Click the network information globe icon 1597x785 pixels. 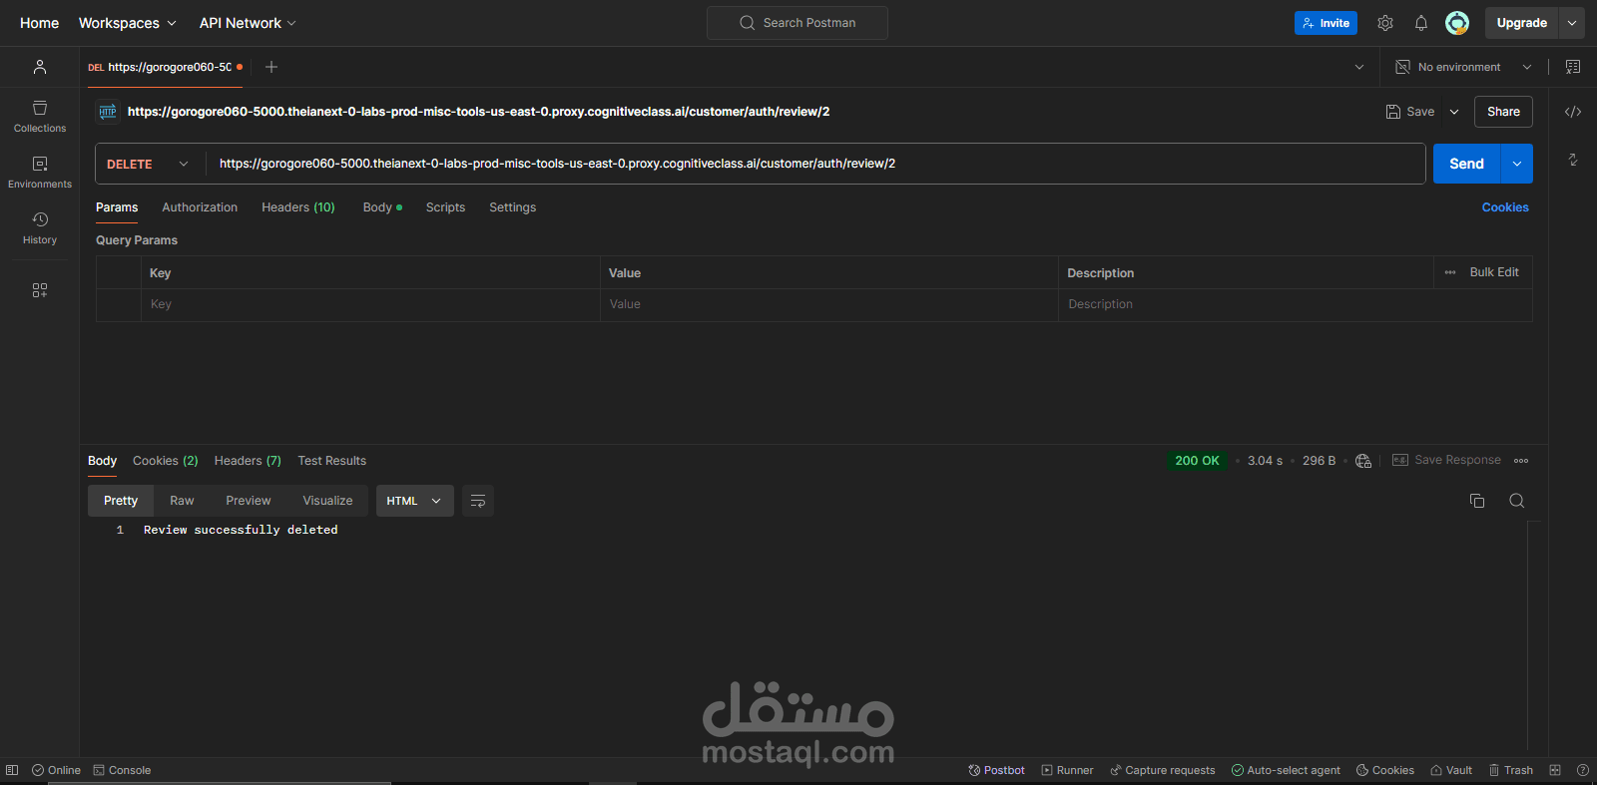pos(1363,461)
